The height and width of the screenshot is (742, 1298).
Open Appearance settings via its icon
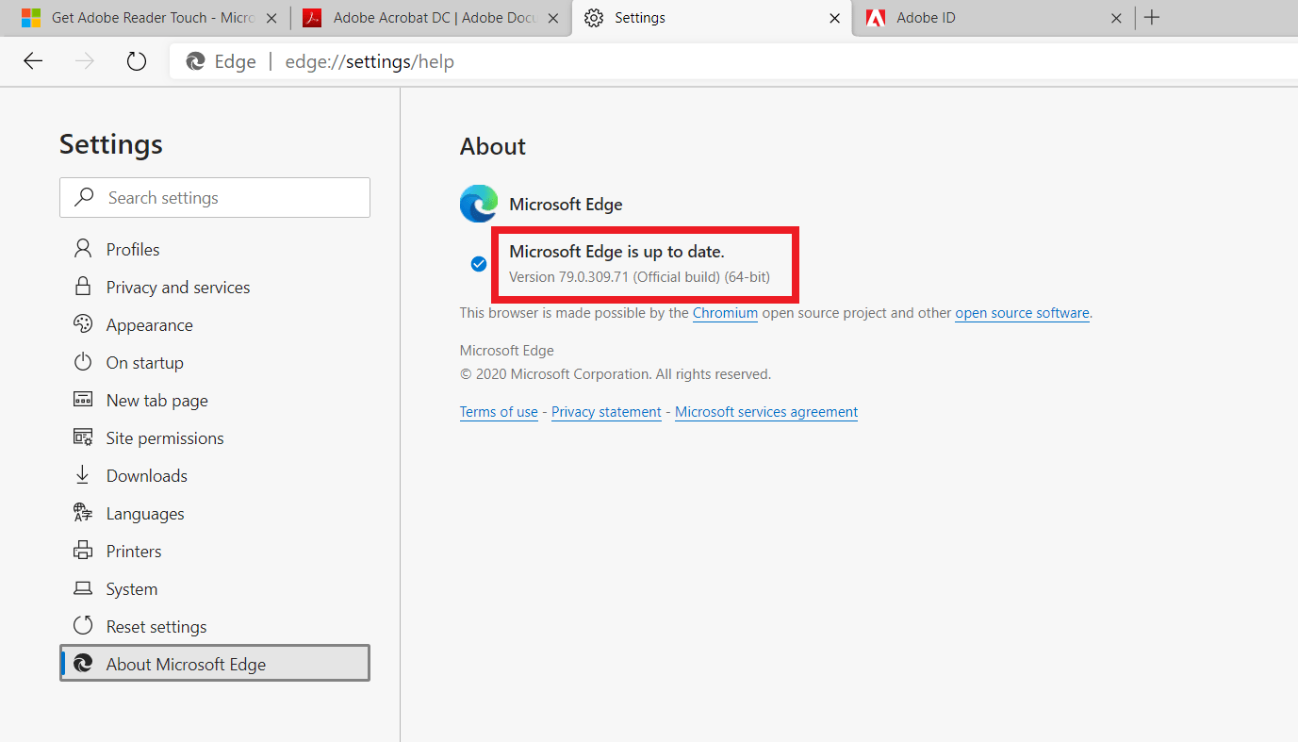click(x=84, y=324)
